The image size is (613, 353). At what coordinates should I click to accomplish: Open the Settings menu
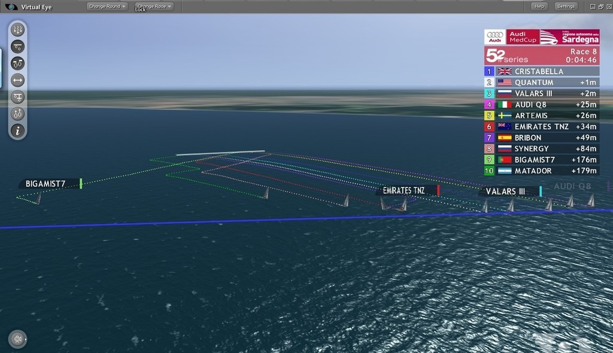click(x=566, y=6)
